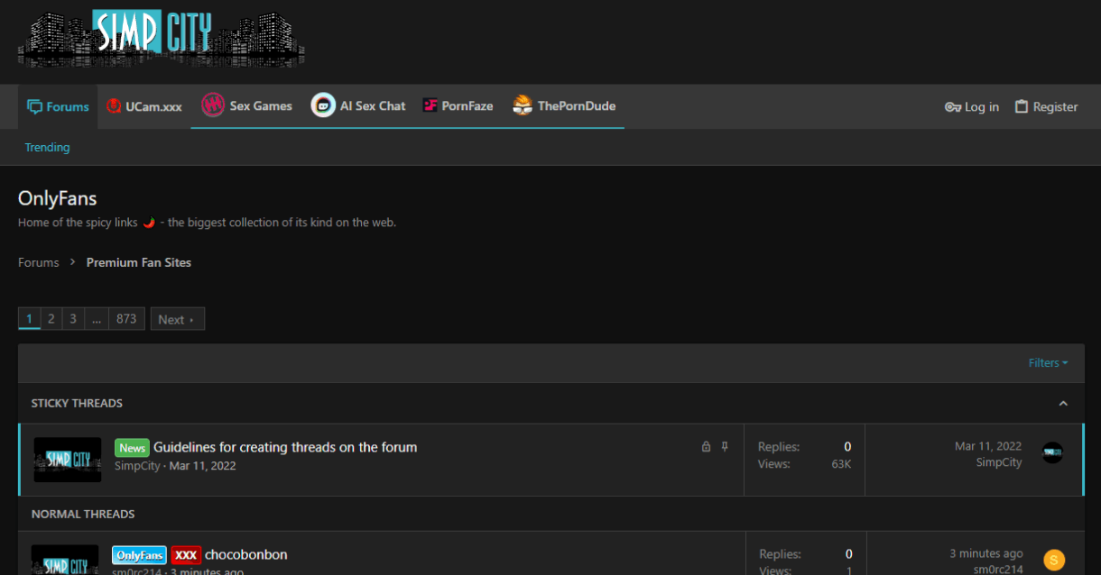Screen dimensions: 1101x575
Task: Click the ThePornDude icon link
Action: coord(523,105)
